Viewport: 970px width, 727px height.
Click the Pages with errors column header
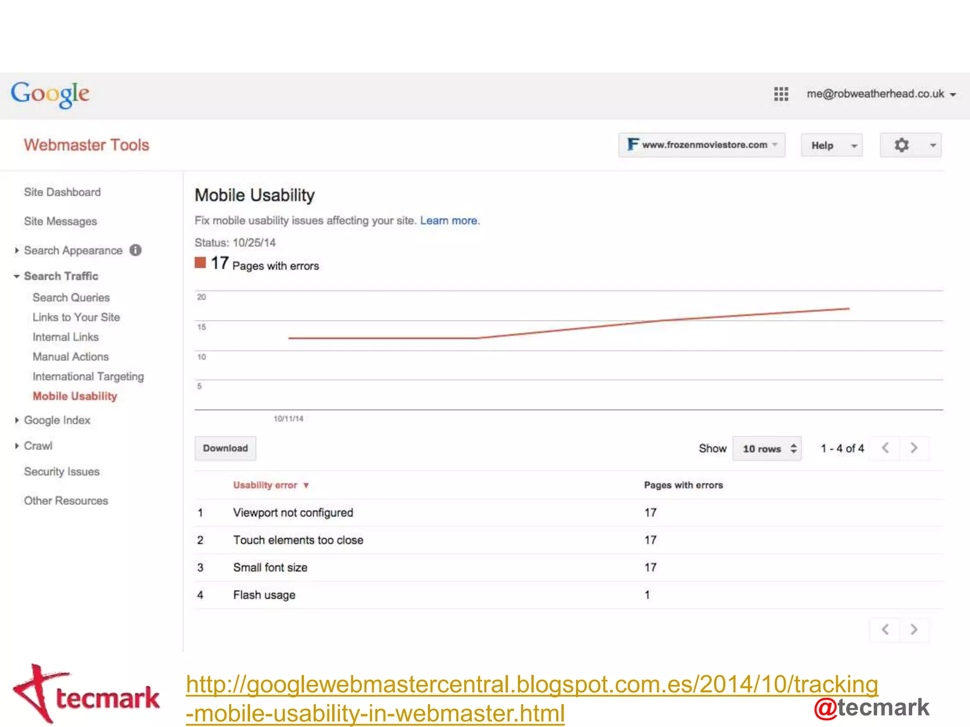(x=683, y=485)
